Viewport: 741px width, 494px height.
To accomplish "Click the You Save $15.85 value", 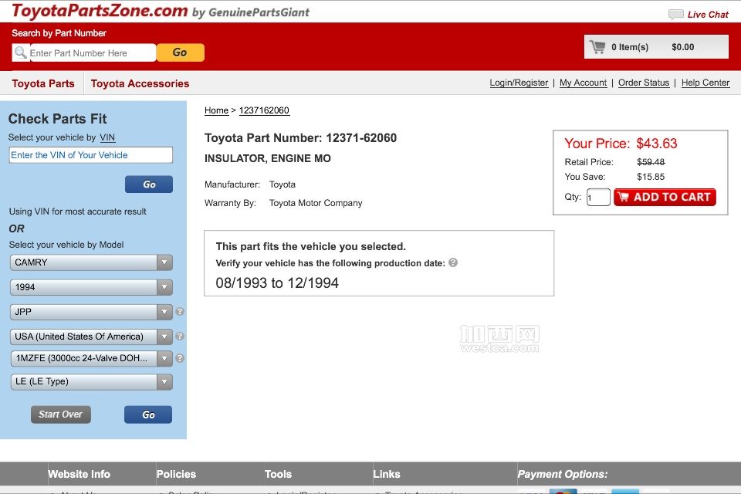I will tap(651, 177).
